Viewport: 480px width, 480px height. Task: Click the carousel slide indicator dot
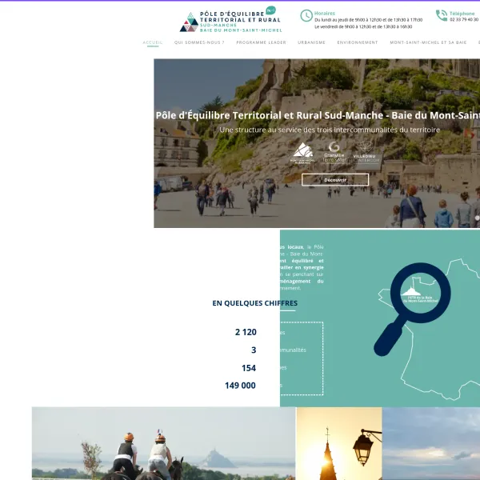coord(477,218)
